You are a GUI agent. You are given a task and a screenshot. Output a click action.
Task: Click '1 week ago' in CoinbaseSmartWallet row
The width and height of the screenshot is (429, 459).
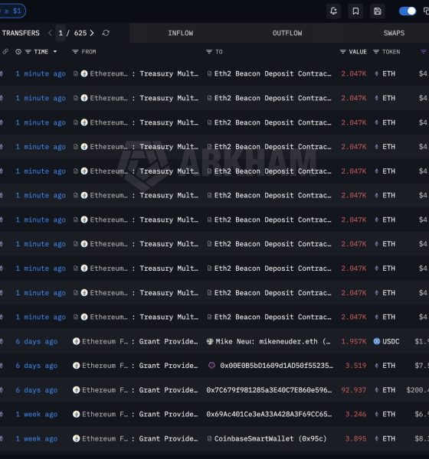pos(36,439)
